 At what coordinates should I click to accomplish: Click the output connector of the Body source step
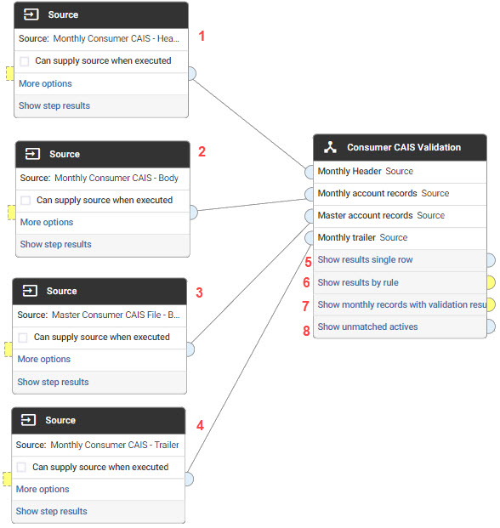194,213
